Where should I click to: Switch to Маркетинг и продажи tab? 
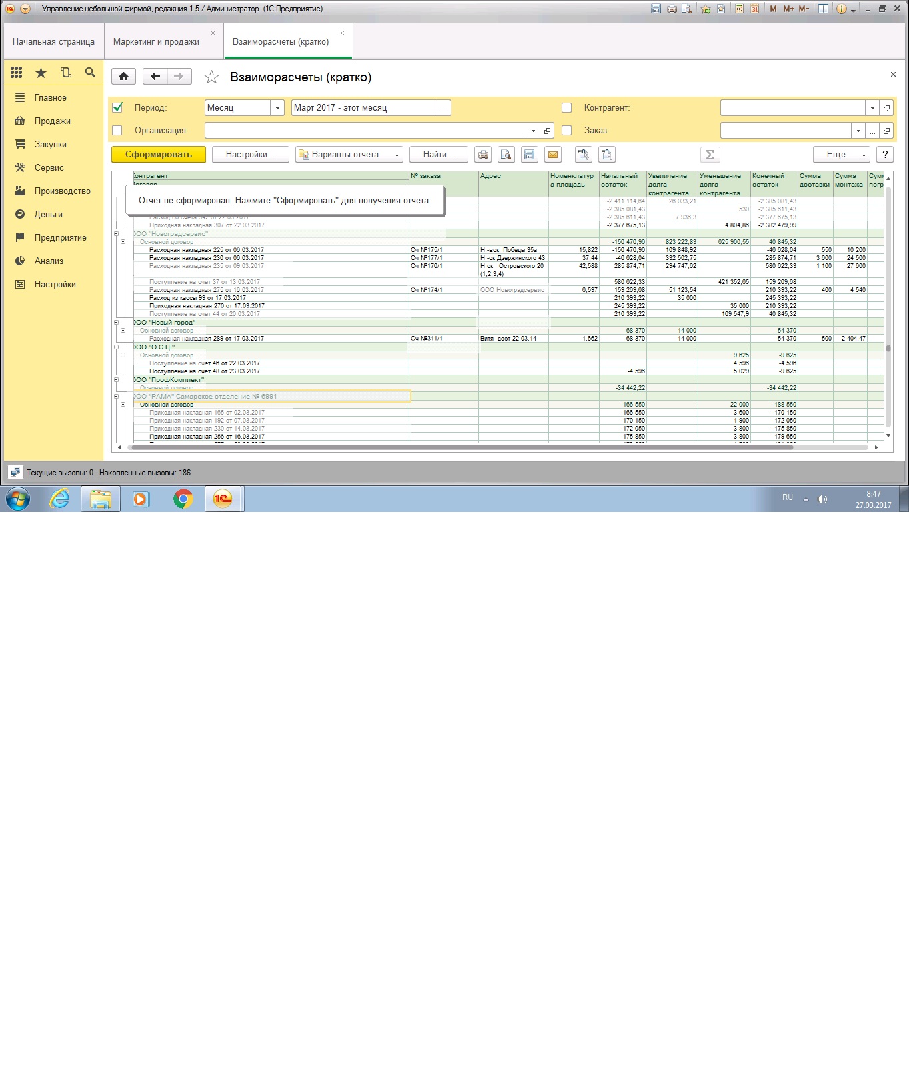point(156,41)
